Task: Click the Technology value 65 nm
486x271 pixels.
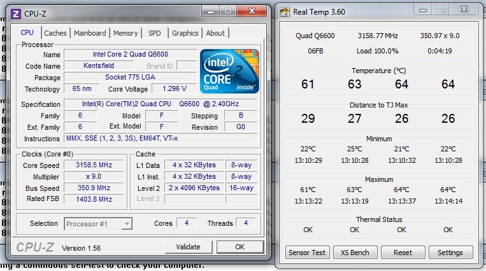Action: pos(82,88)
